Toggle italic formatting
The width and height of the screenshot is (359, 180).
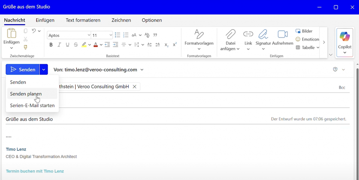[59, 45]
